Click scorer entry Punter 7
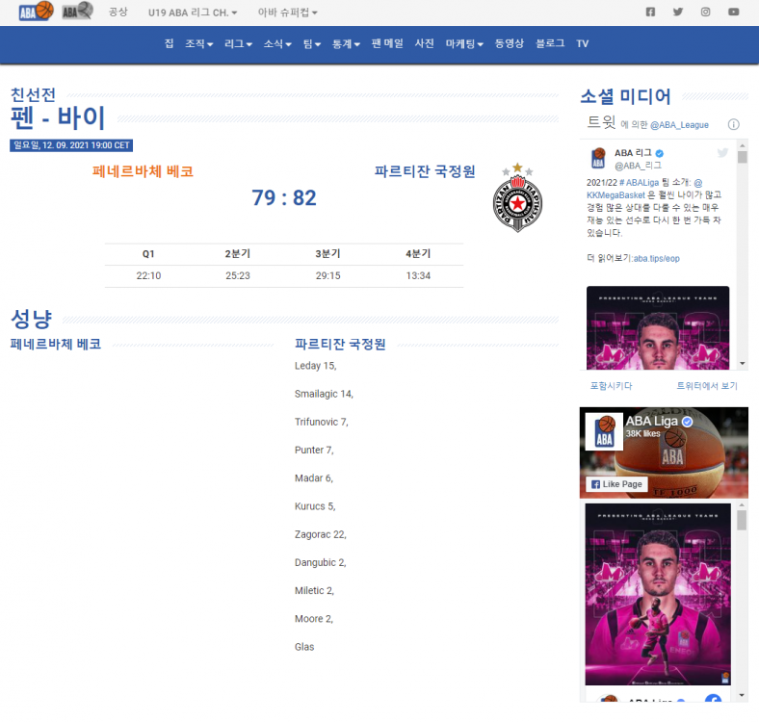Screen dimensions: 759x722 tap(314, 450)
